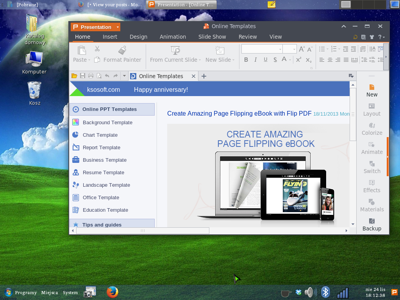The width and height of the screenshot is (400, 300).
Task: Open the New Slide dropdown arrow
Action: click(x=233, y=60)
